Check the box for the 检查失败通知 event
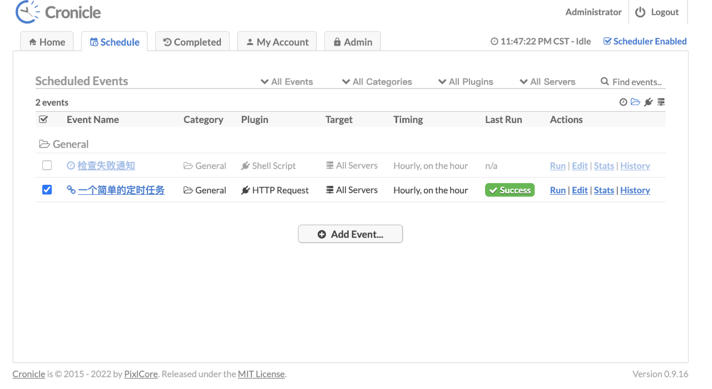This screenshot has height=389, width=712. pos(47,165)
